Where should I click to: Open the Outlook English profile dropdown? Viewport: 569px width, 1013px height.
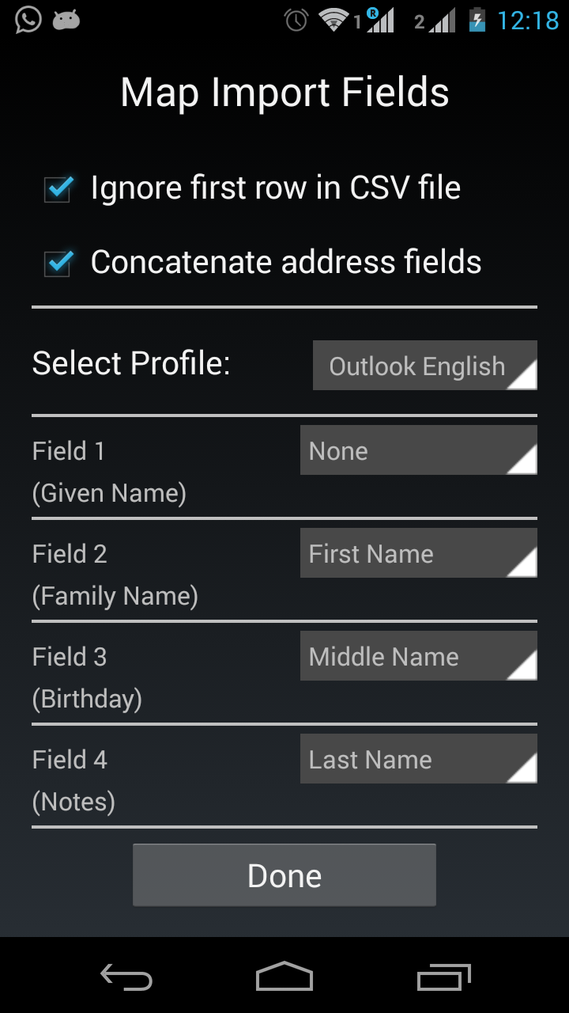(424, 366)
